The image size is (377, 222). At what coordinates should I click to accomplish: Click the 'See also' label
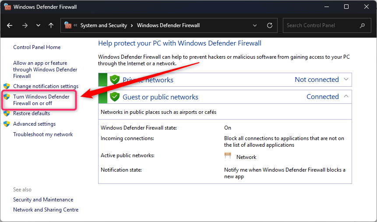click(22, 190)
